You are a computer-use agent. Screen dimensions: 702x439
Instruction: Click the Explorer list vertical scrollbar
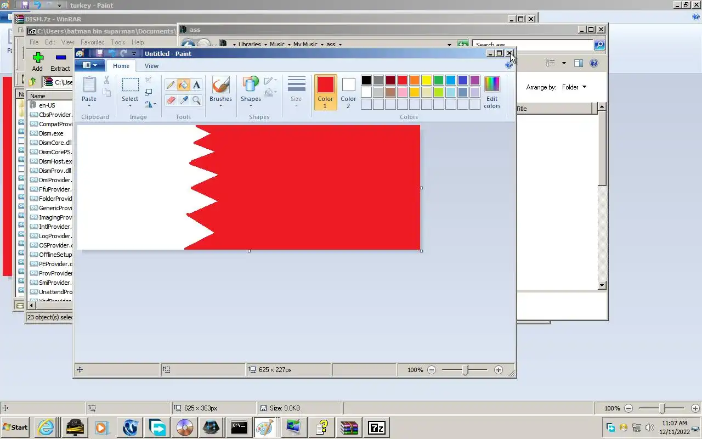pyautogui.click(x=602, y=196)
